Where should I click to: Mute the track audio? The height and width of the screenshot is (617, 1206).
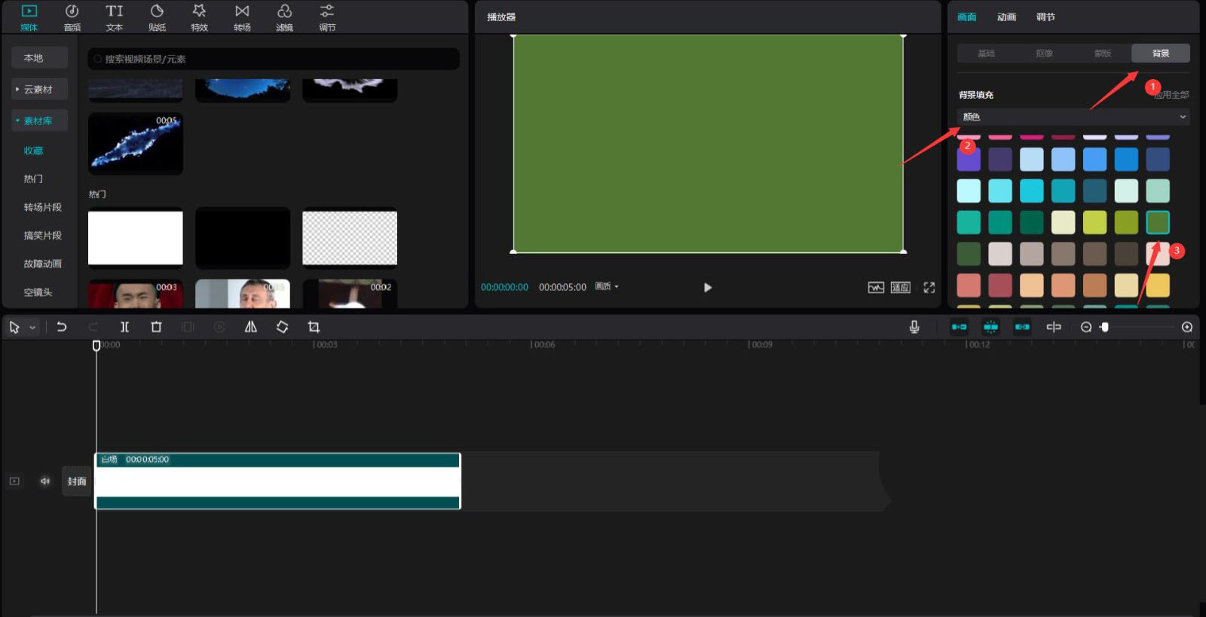(x=45, y=481)
